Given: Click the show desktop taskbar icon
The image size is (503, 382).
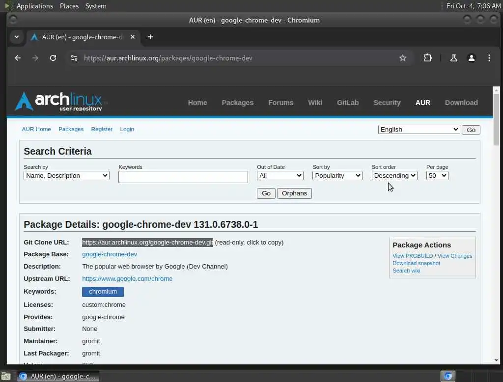Looking at the screenshot, I should [x=5, y=376].
